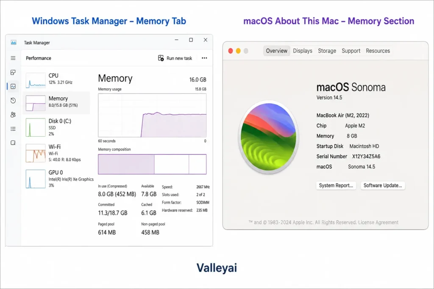Open the Task Manager hamburger navigation menu
The height and width of the screenshot is (289, 434).
tap(13, 58)
